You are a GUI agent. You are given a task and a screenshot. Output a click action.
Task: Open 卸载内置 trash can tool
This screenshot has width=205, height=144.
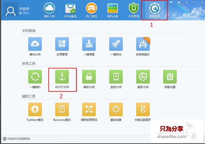coord(170,79)
